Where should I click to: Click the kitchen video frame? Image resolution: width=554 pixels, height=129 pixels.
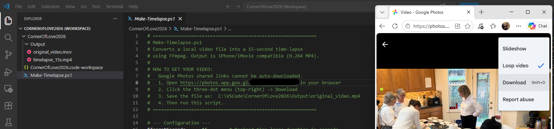[463, 99]
